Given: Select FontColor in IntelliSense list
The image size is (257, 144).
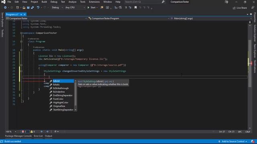Looking at the screenshot, I should coord(62,99).
